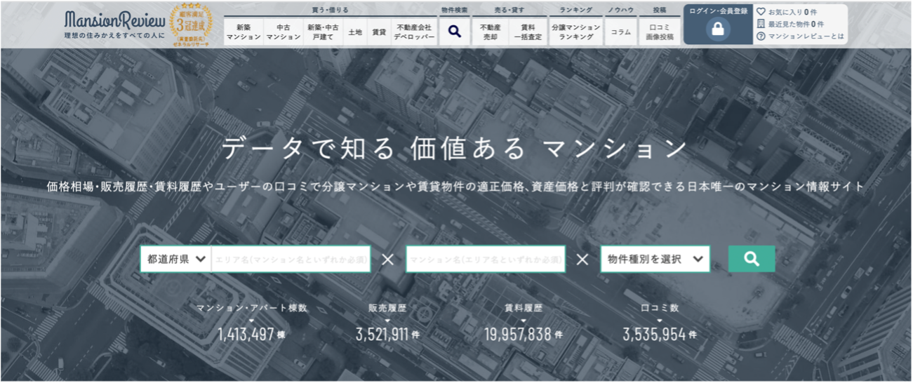Select 新築・中古戸建て in navigation

tap(324, 32)
